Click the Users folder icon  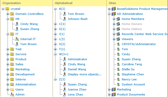click(x=12, y=89)
